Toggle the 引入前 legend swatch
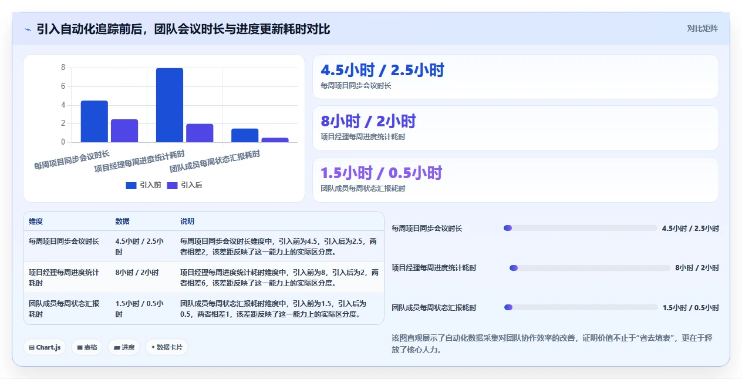This screenshot has width=742, height=379. click(x=131, y=185)
